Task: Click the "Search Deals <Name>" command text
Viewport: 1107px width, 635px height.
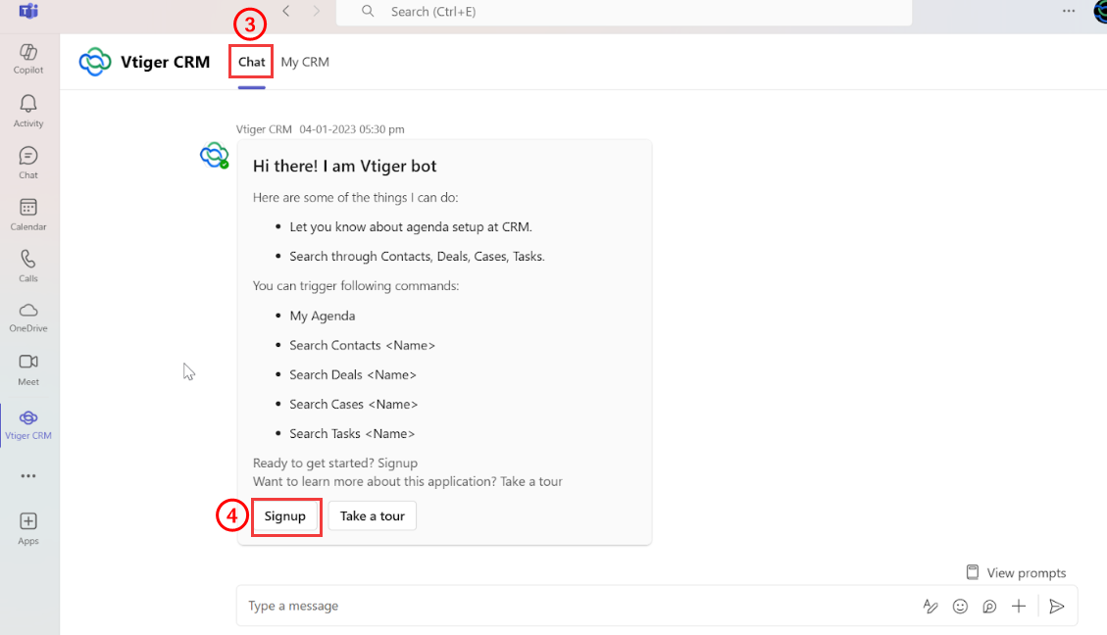Action: (353, 374)
